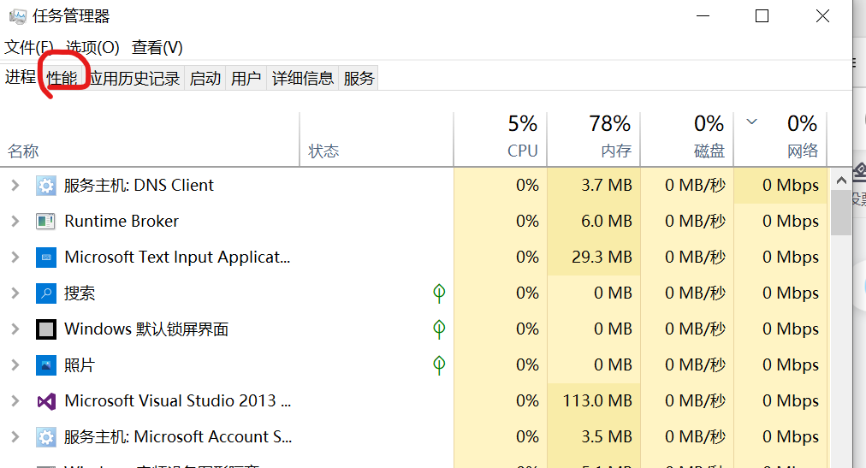Click the Microsoft Text Input Application icon
This screenshot has height=468, width=866.
coord(46,258)
